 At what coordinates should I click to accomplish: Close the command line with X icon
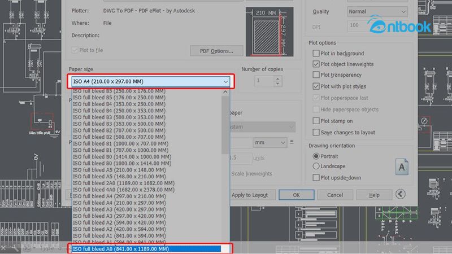(x=3, y=248)
